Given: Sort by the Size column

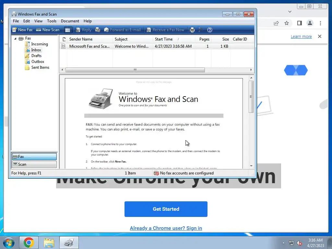Looking at the screenshot, I should 221,39.
